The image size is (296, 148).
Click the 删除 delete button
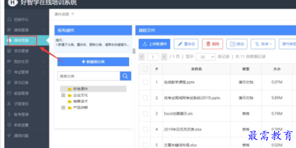pyautogui.click(x=212, y=44)
